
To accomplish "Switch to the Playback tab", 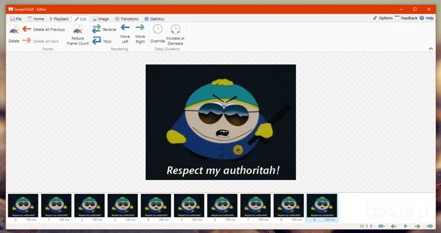I will point(59,19).
